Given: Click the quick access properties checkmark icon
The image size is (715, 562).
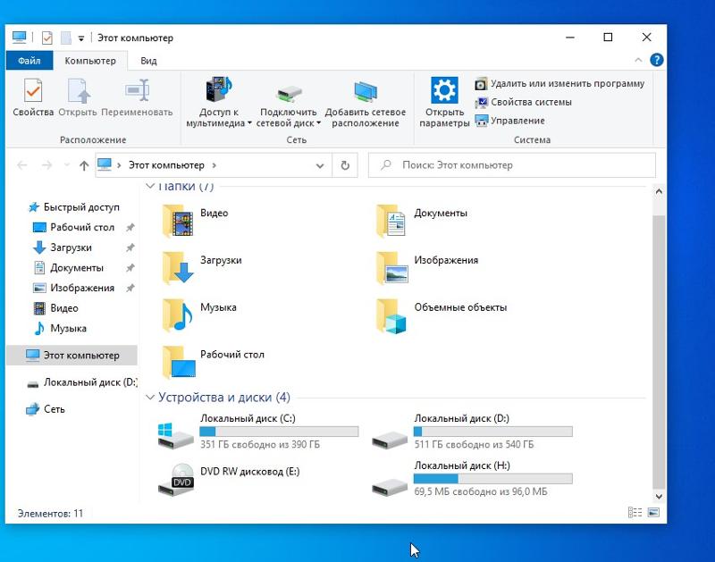Looking at the screenshot, I should pyautogui.click(x=47, y=38).
